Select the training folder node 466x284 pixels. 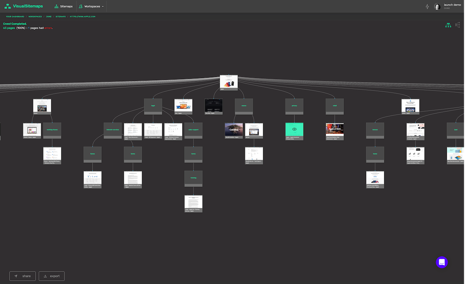pos(193,179)
